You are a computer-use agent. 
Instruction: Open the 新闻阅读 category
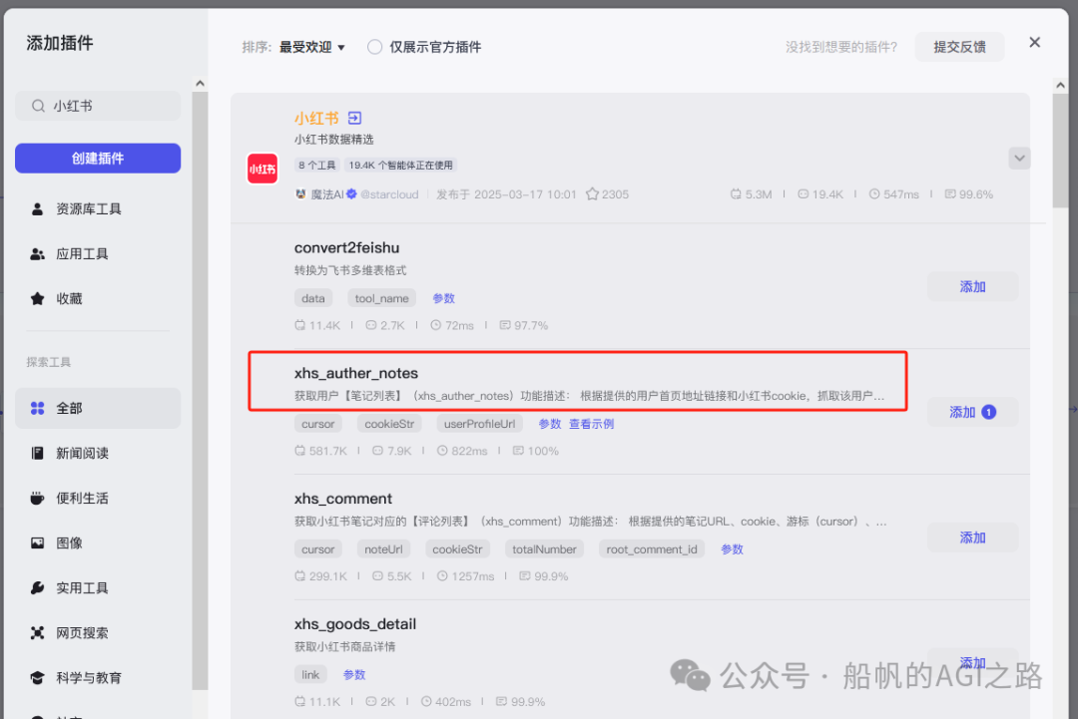tap(98, 453)
